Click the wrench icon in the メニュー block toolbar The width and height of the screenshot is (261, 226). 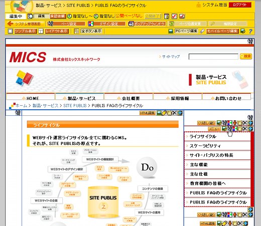(230, 129)
